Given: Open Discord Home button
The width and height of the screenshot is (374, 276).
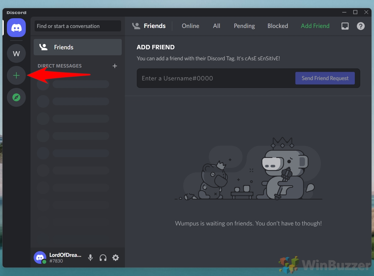Looking at the screenshot, I should [x=16, y=28].
